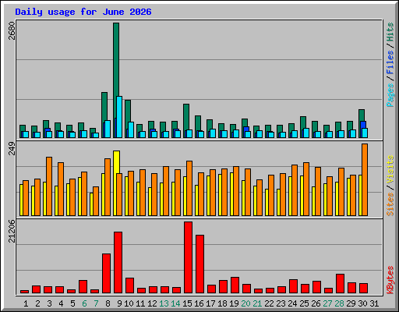Click the green weekend day label 14

175,303
